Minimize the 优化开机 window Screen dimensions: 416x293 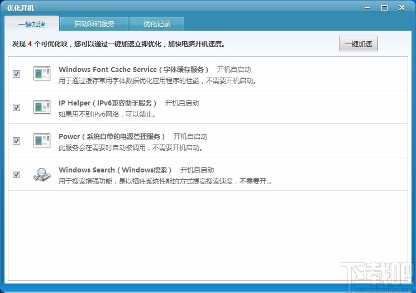tap(367, 8)
